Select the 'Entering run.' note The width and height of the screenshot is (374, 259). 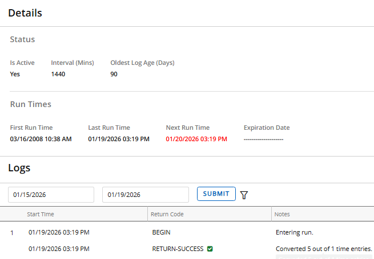coord(294,232)
